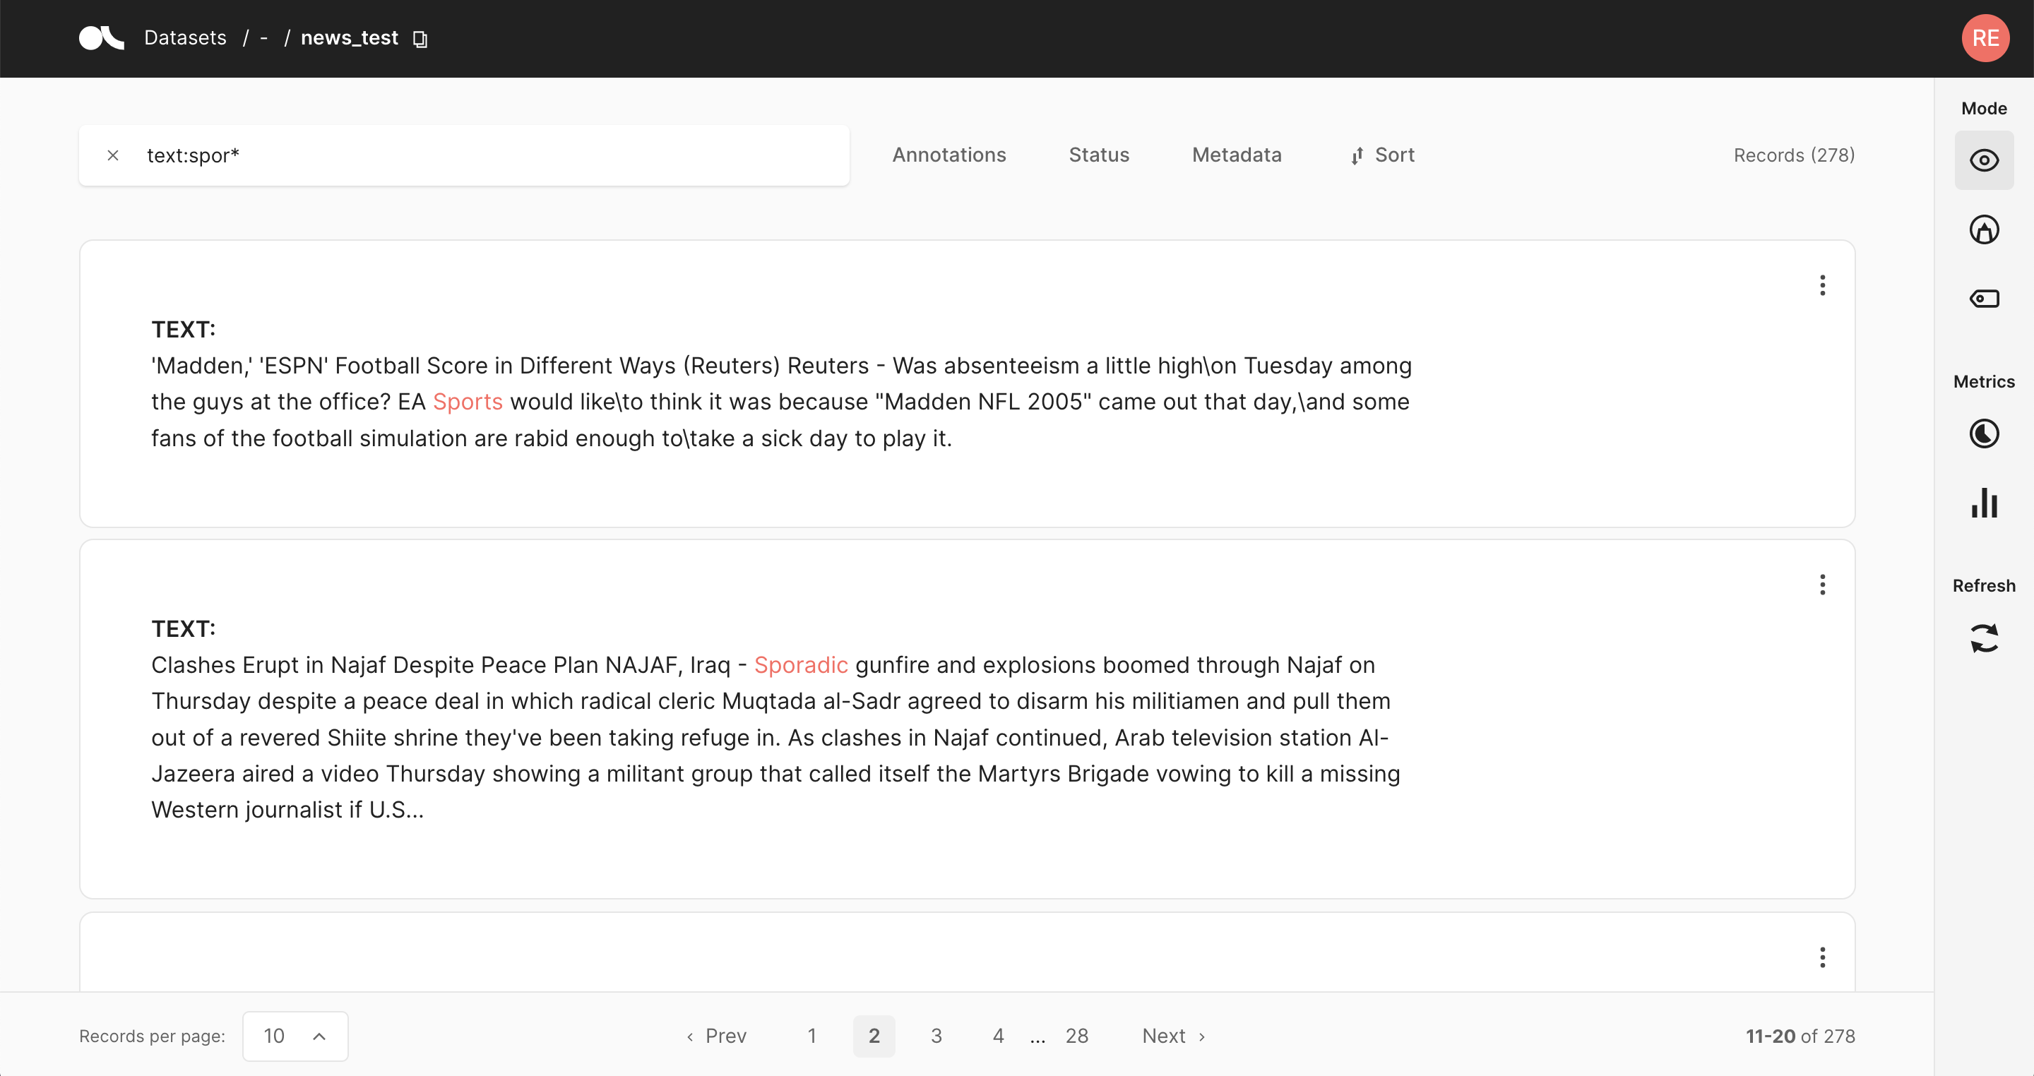Image resolution: width=2034 pixels, height=1076 pixels.
Task: Open options menu for the Madden record
Action: click(1822, 285)
